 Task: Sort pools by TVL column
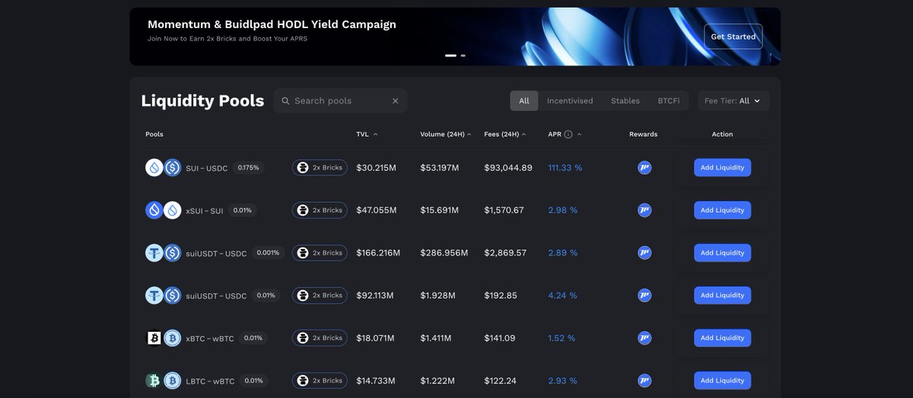tap(367, 134)
